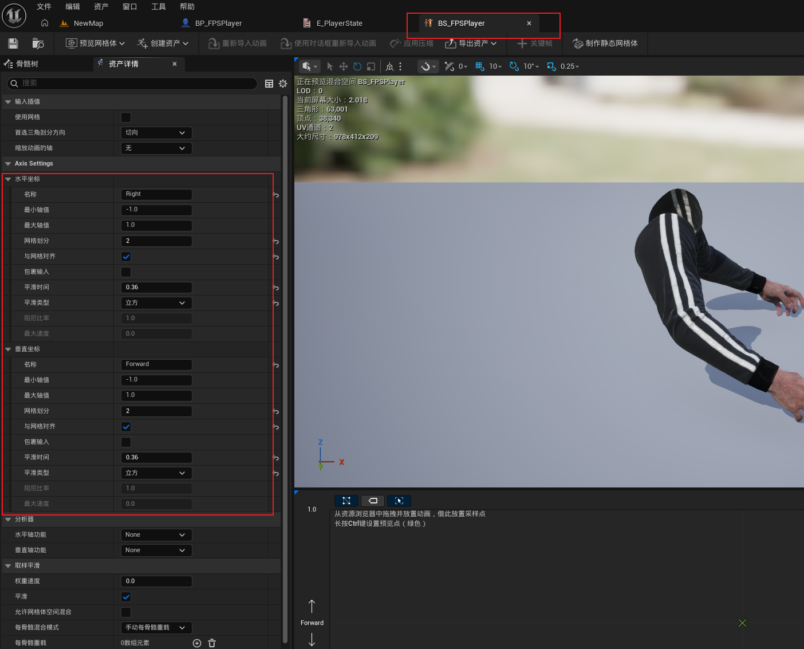804x649 pixels.
Task: Open the 创建资产 dropdown
Action: (x=163, y=44)
